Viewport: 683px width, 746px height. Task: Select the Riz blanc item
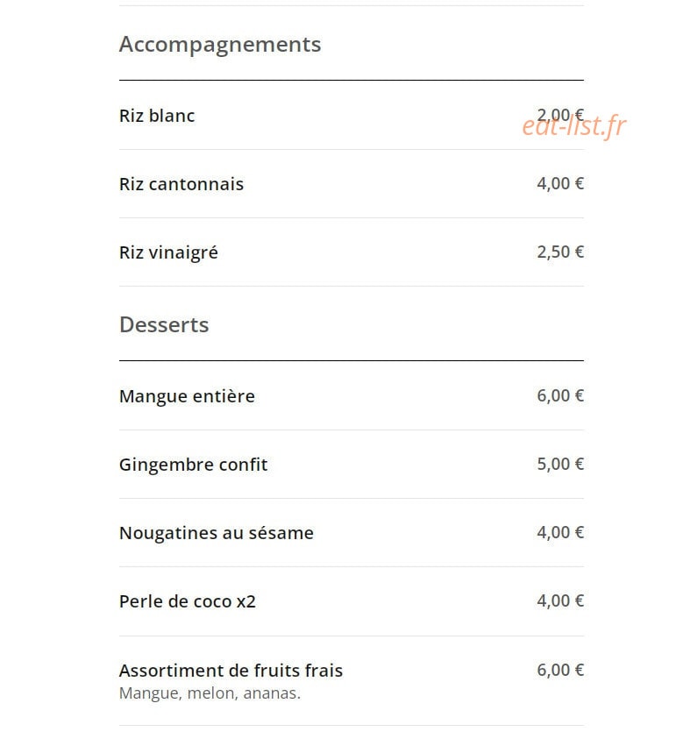coord(352,116)
